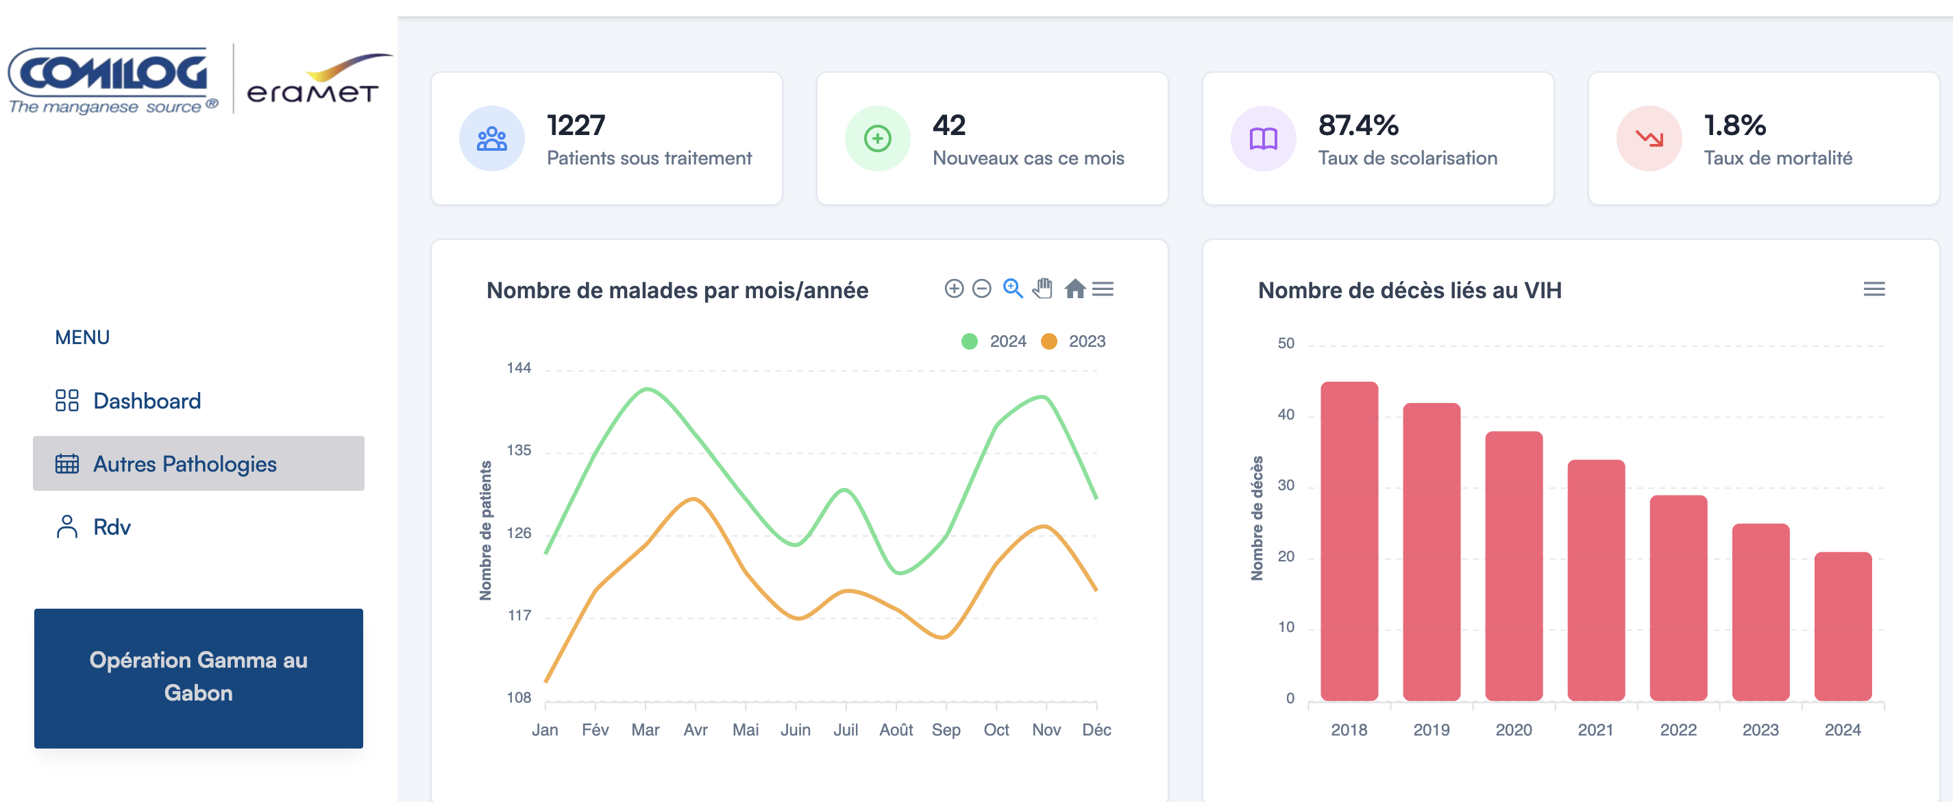Click the zoom in plus icon on line chart
1953x802 pixels.
pos(954,289)
